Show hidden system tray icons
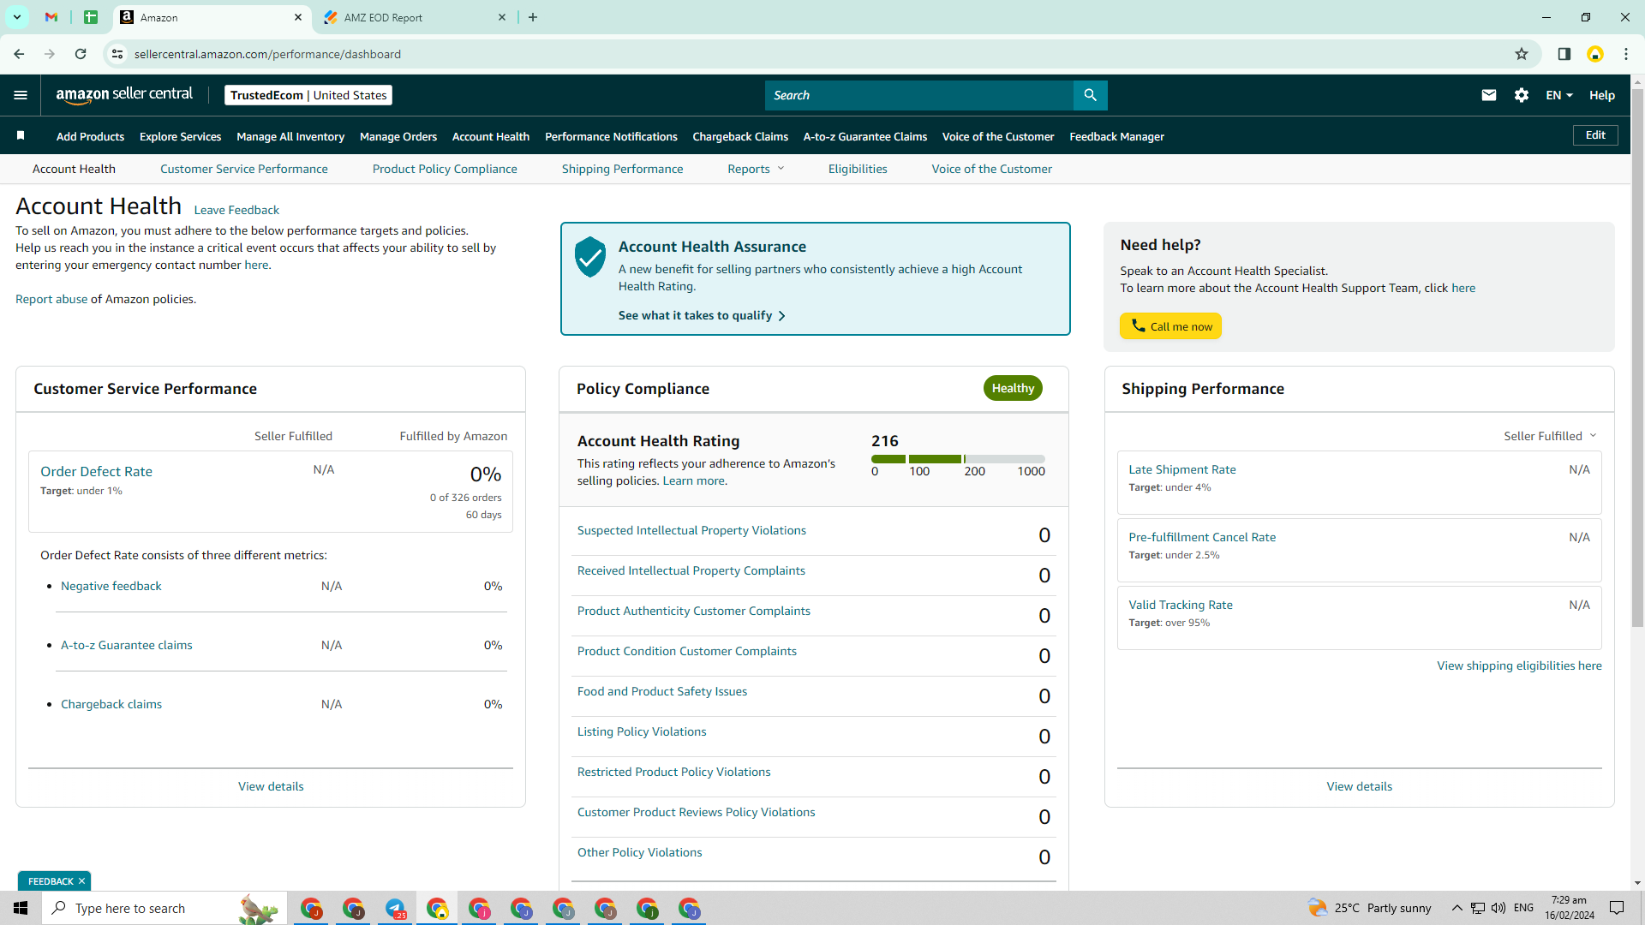Viewport: 1645px width, 925px height. 1457,908
